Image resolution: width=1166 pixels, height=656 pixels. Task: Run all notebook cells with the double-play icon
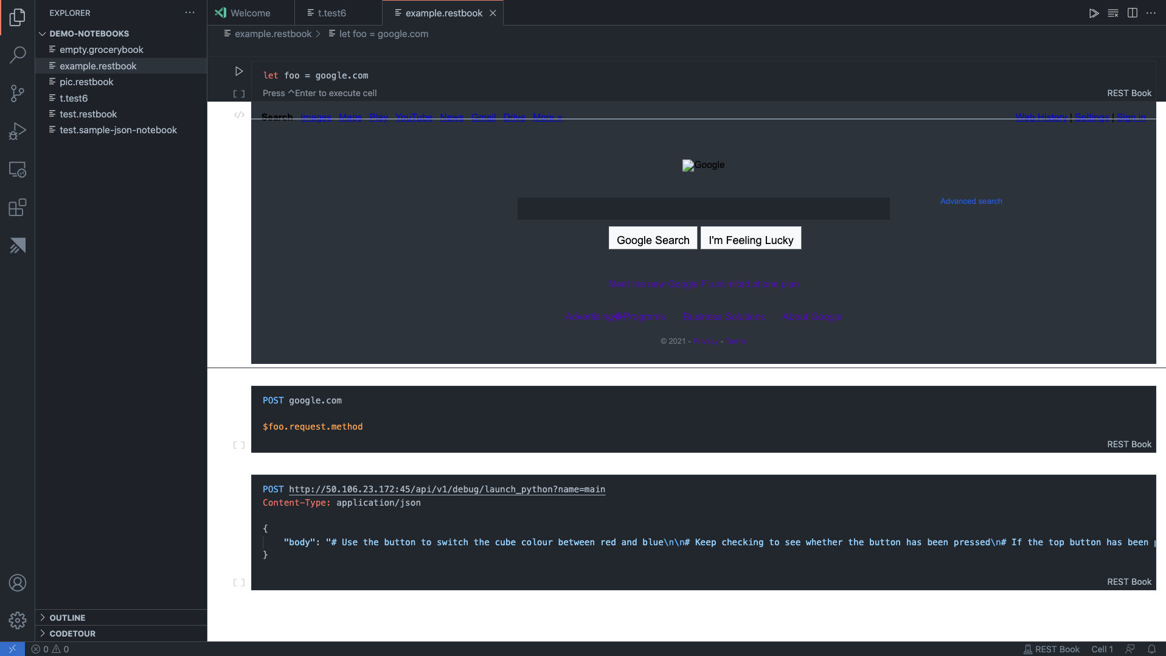(x=1094, y=13)
